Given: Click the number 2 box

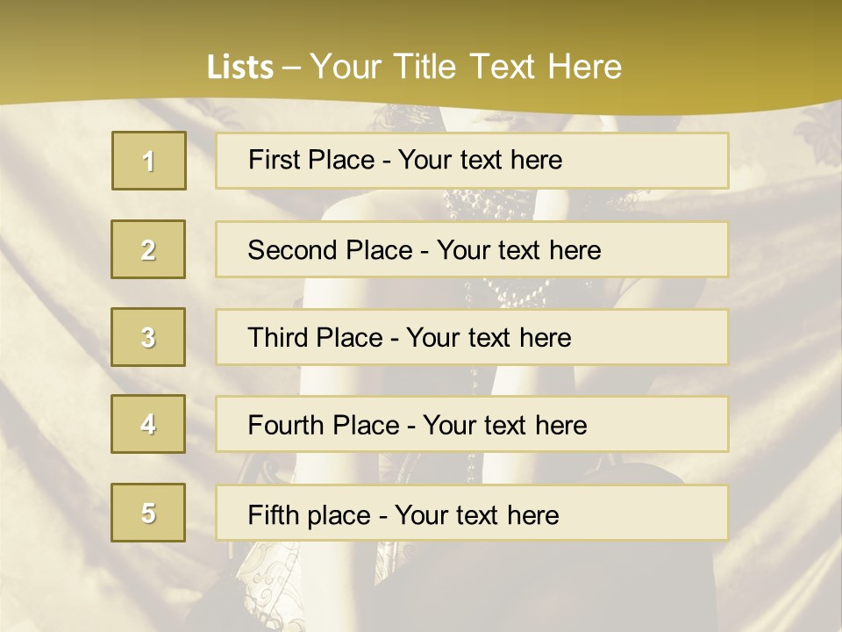Looking at the screenshot, I should pos(148,249).
